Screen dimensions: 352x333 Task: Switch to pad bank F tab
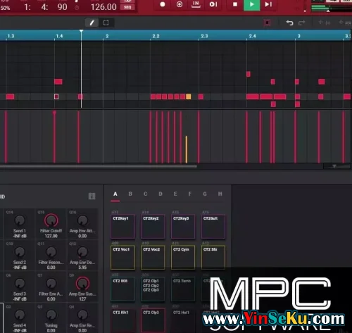(x=189, y=194)
